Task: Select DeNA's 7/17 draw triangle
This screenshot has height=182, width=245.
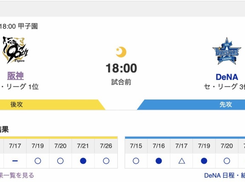Action: pyautogui.click(x=182, y=161)
